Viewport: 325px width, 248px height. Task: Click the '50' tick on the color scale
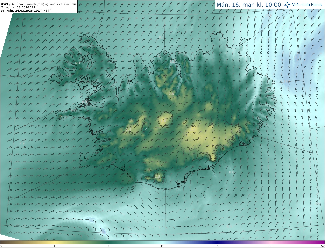[323, 246]
